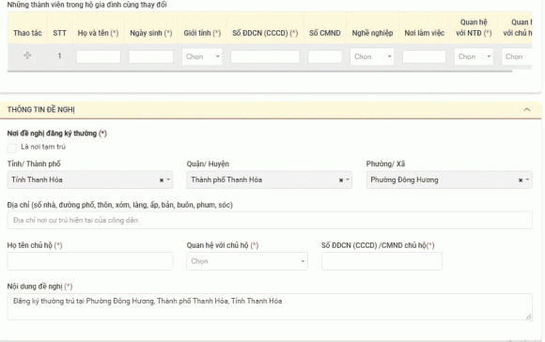
Task: Open the Quan hệ với NTĐ dropdown
Action: pos(474,56)
